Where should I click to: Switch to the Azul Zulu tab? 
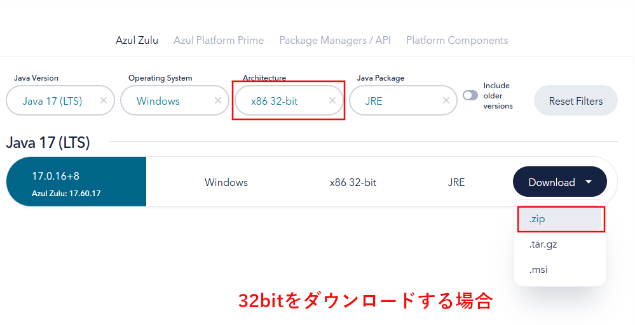pyautogui.click(x=137, y=41)
